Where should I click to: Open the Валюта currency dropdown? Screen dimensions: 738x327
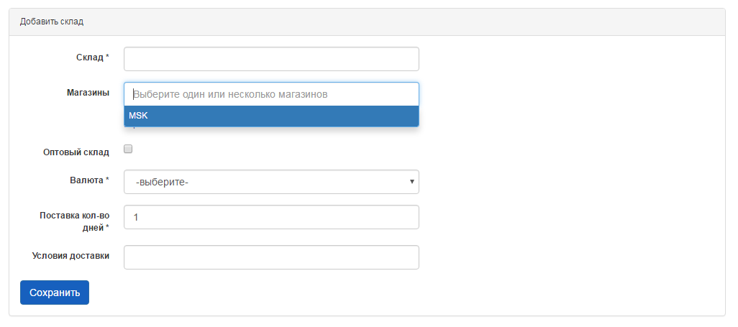[271, 182]
